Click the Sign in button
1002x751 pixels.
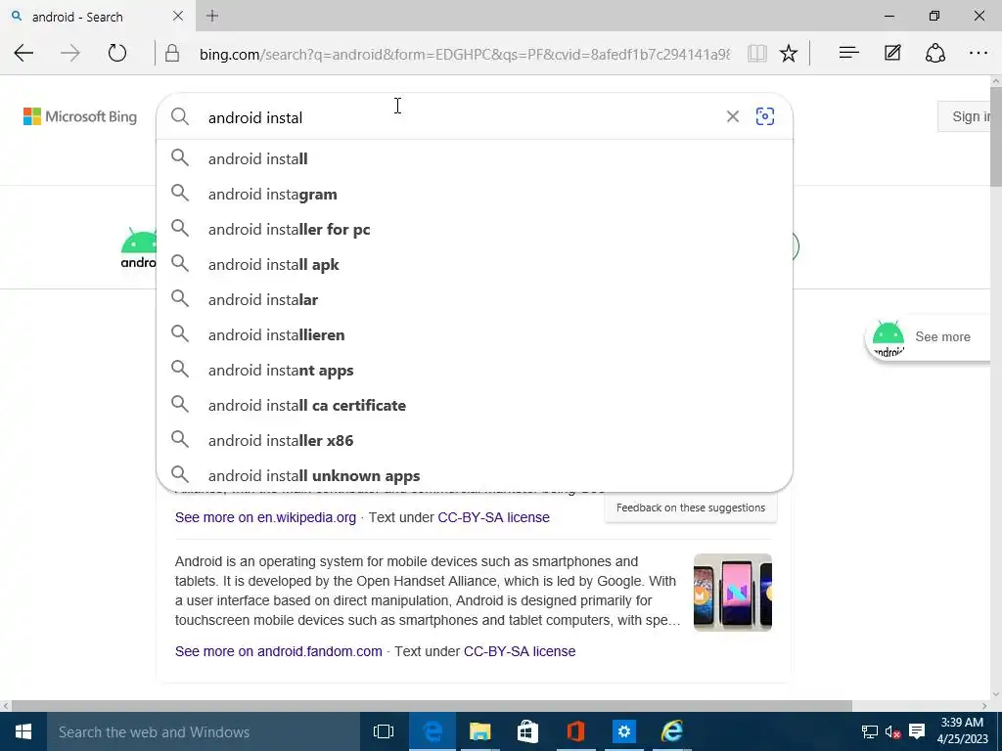966,116
